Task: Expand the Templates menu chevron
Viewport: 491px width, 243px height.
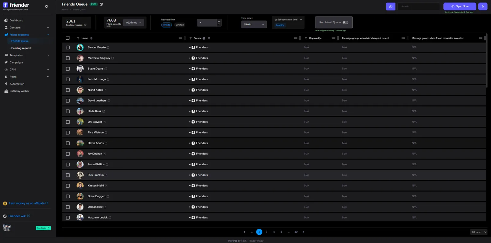Action: point(48,55)
